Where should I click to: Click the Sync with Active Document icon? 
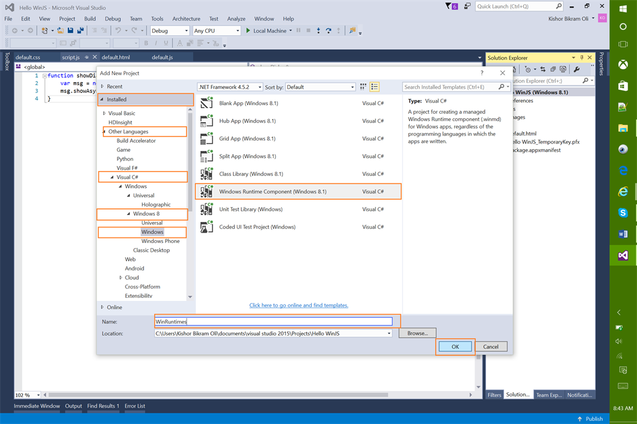(543, 69)
